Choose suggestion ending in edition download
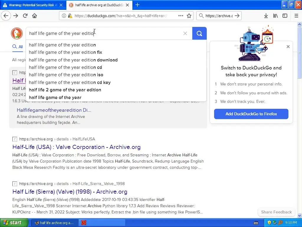 click(73, 60)
